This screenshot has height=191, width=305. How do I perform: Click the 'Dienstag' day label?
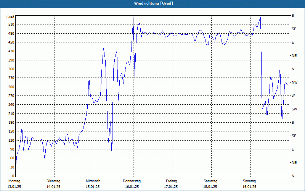(x=53, y=181)
